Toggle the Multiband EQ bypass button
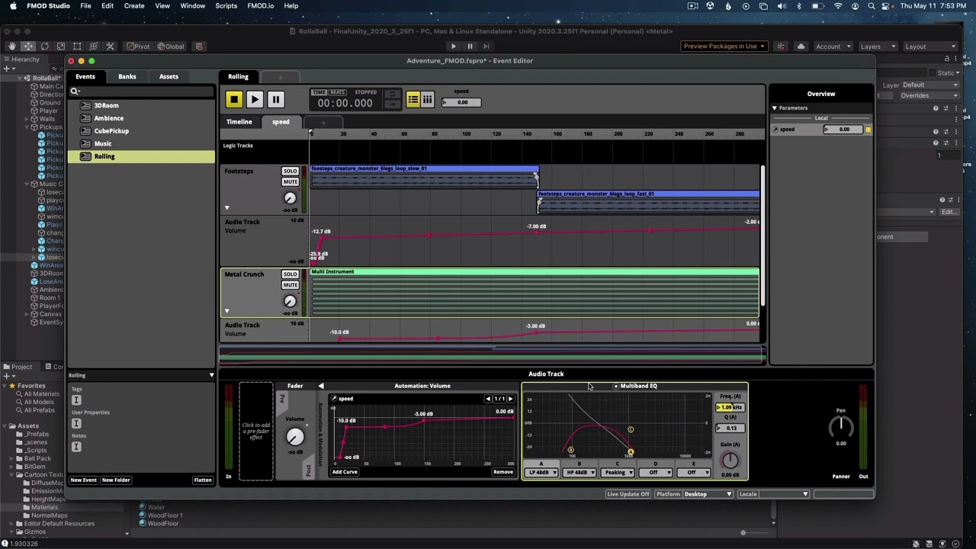The height and width of the screenshot is (549, 976). click(616, 386)
